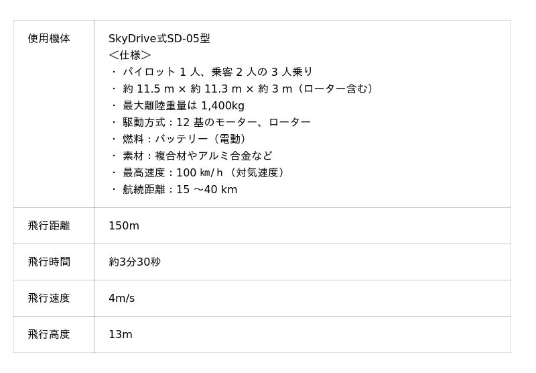Screen dimensions: 536x373
Task: Click the 飛行高度 row label
Action: (x=49, y=335)
